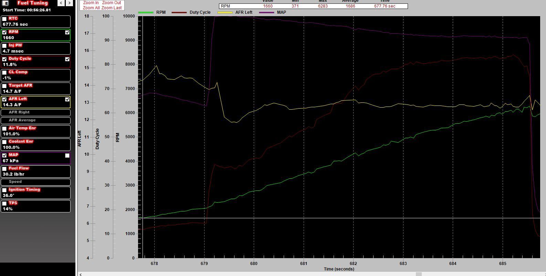Go to next panel with right arrow
The image size is (546, 276).
click(69, 3)
